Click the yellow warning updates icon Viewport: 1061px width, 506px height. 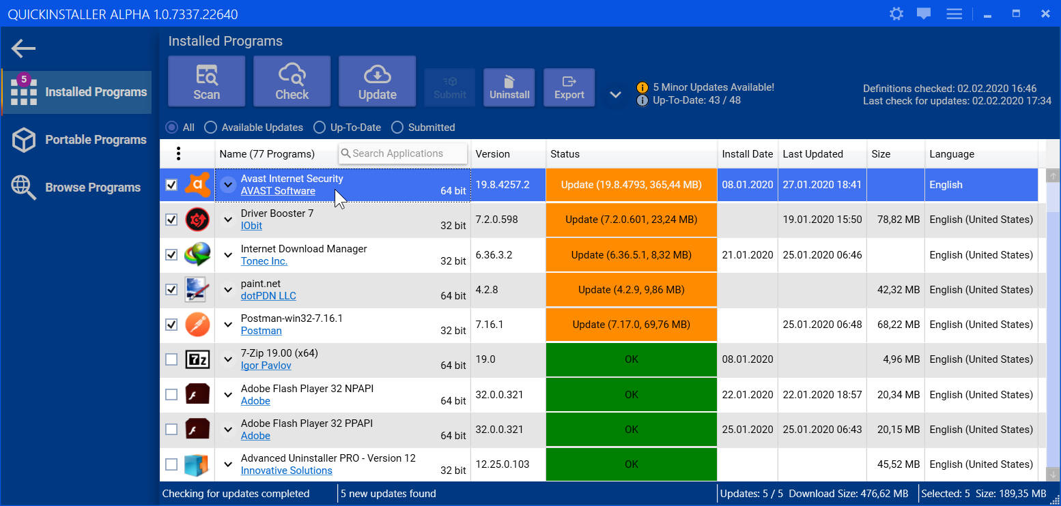click(x=642, y=87)
